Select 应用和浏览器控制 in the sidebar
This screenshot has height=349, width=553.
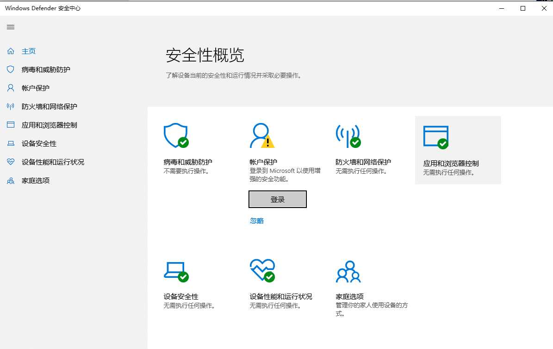[x=50, y=125]
